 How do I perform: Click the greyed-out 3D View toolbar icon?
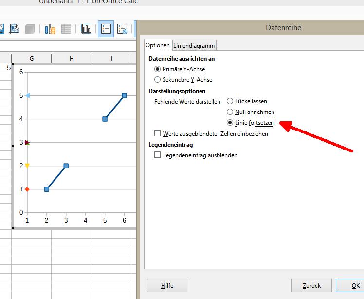[30, 29]
